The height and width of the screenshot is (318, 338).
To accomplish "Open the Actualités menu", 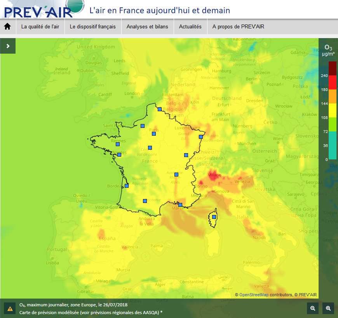I will pyautogui.click(x=190, y=26).
